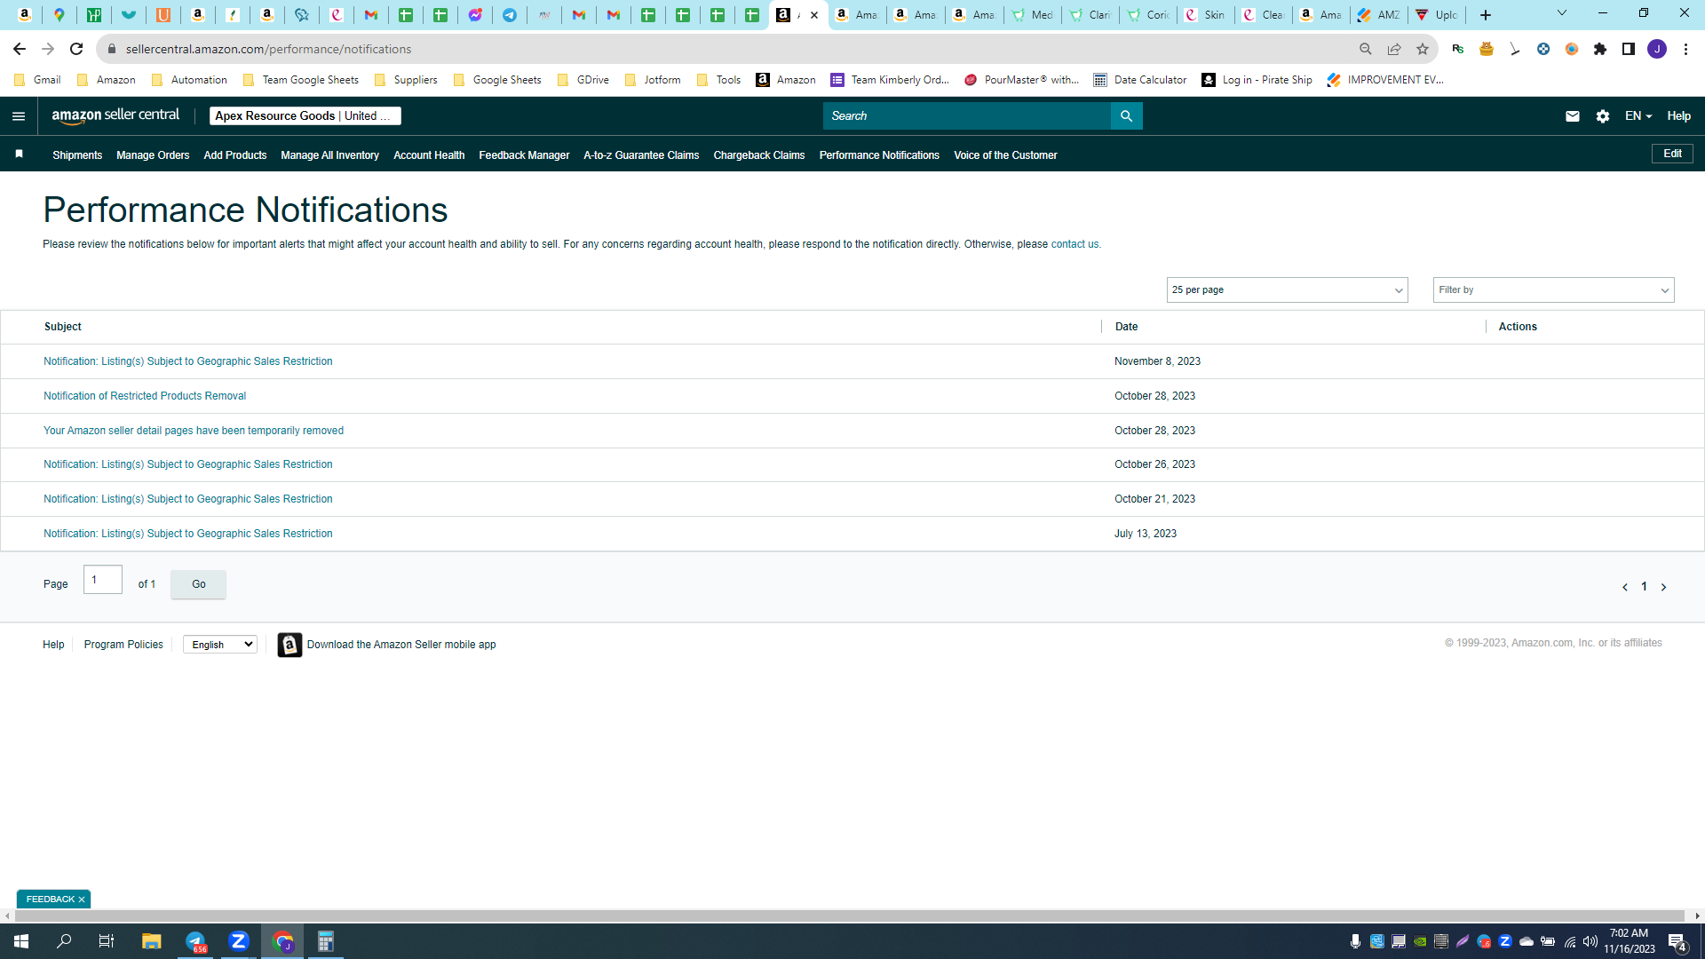Go to next page chevron in pagination
Screen dimensions: 1705x959
tap(1663, 587)
